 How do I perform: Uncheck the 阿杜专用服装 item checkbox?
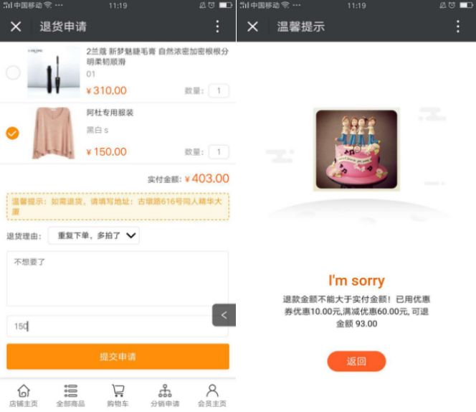(12, 134)
